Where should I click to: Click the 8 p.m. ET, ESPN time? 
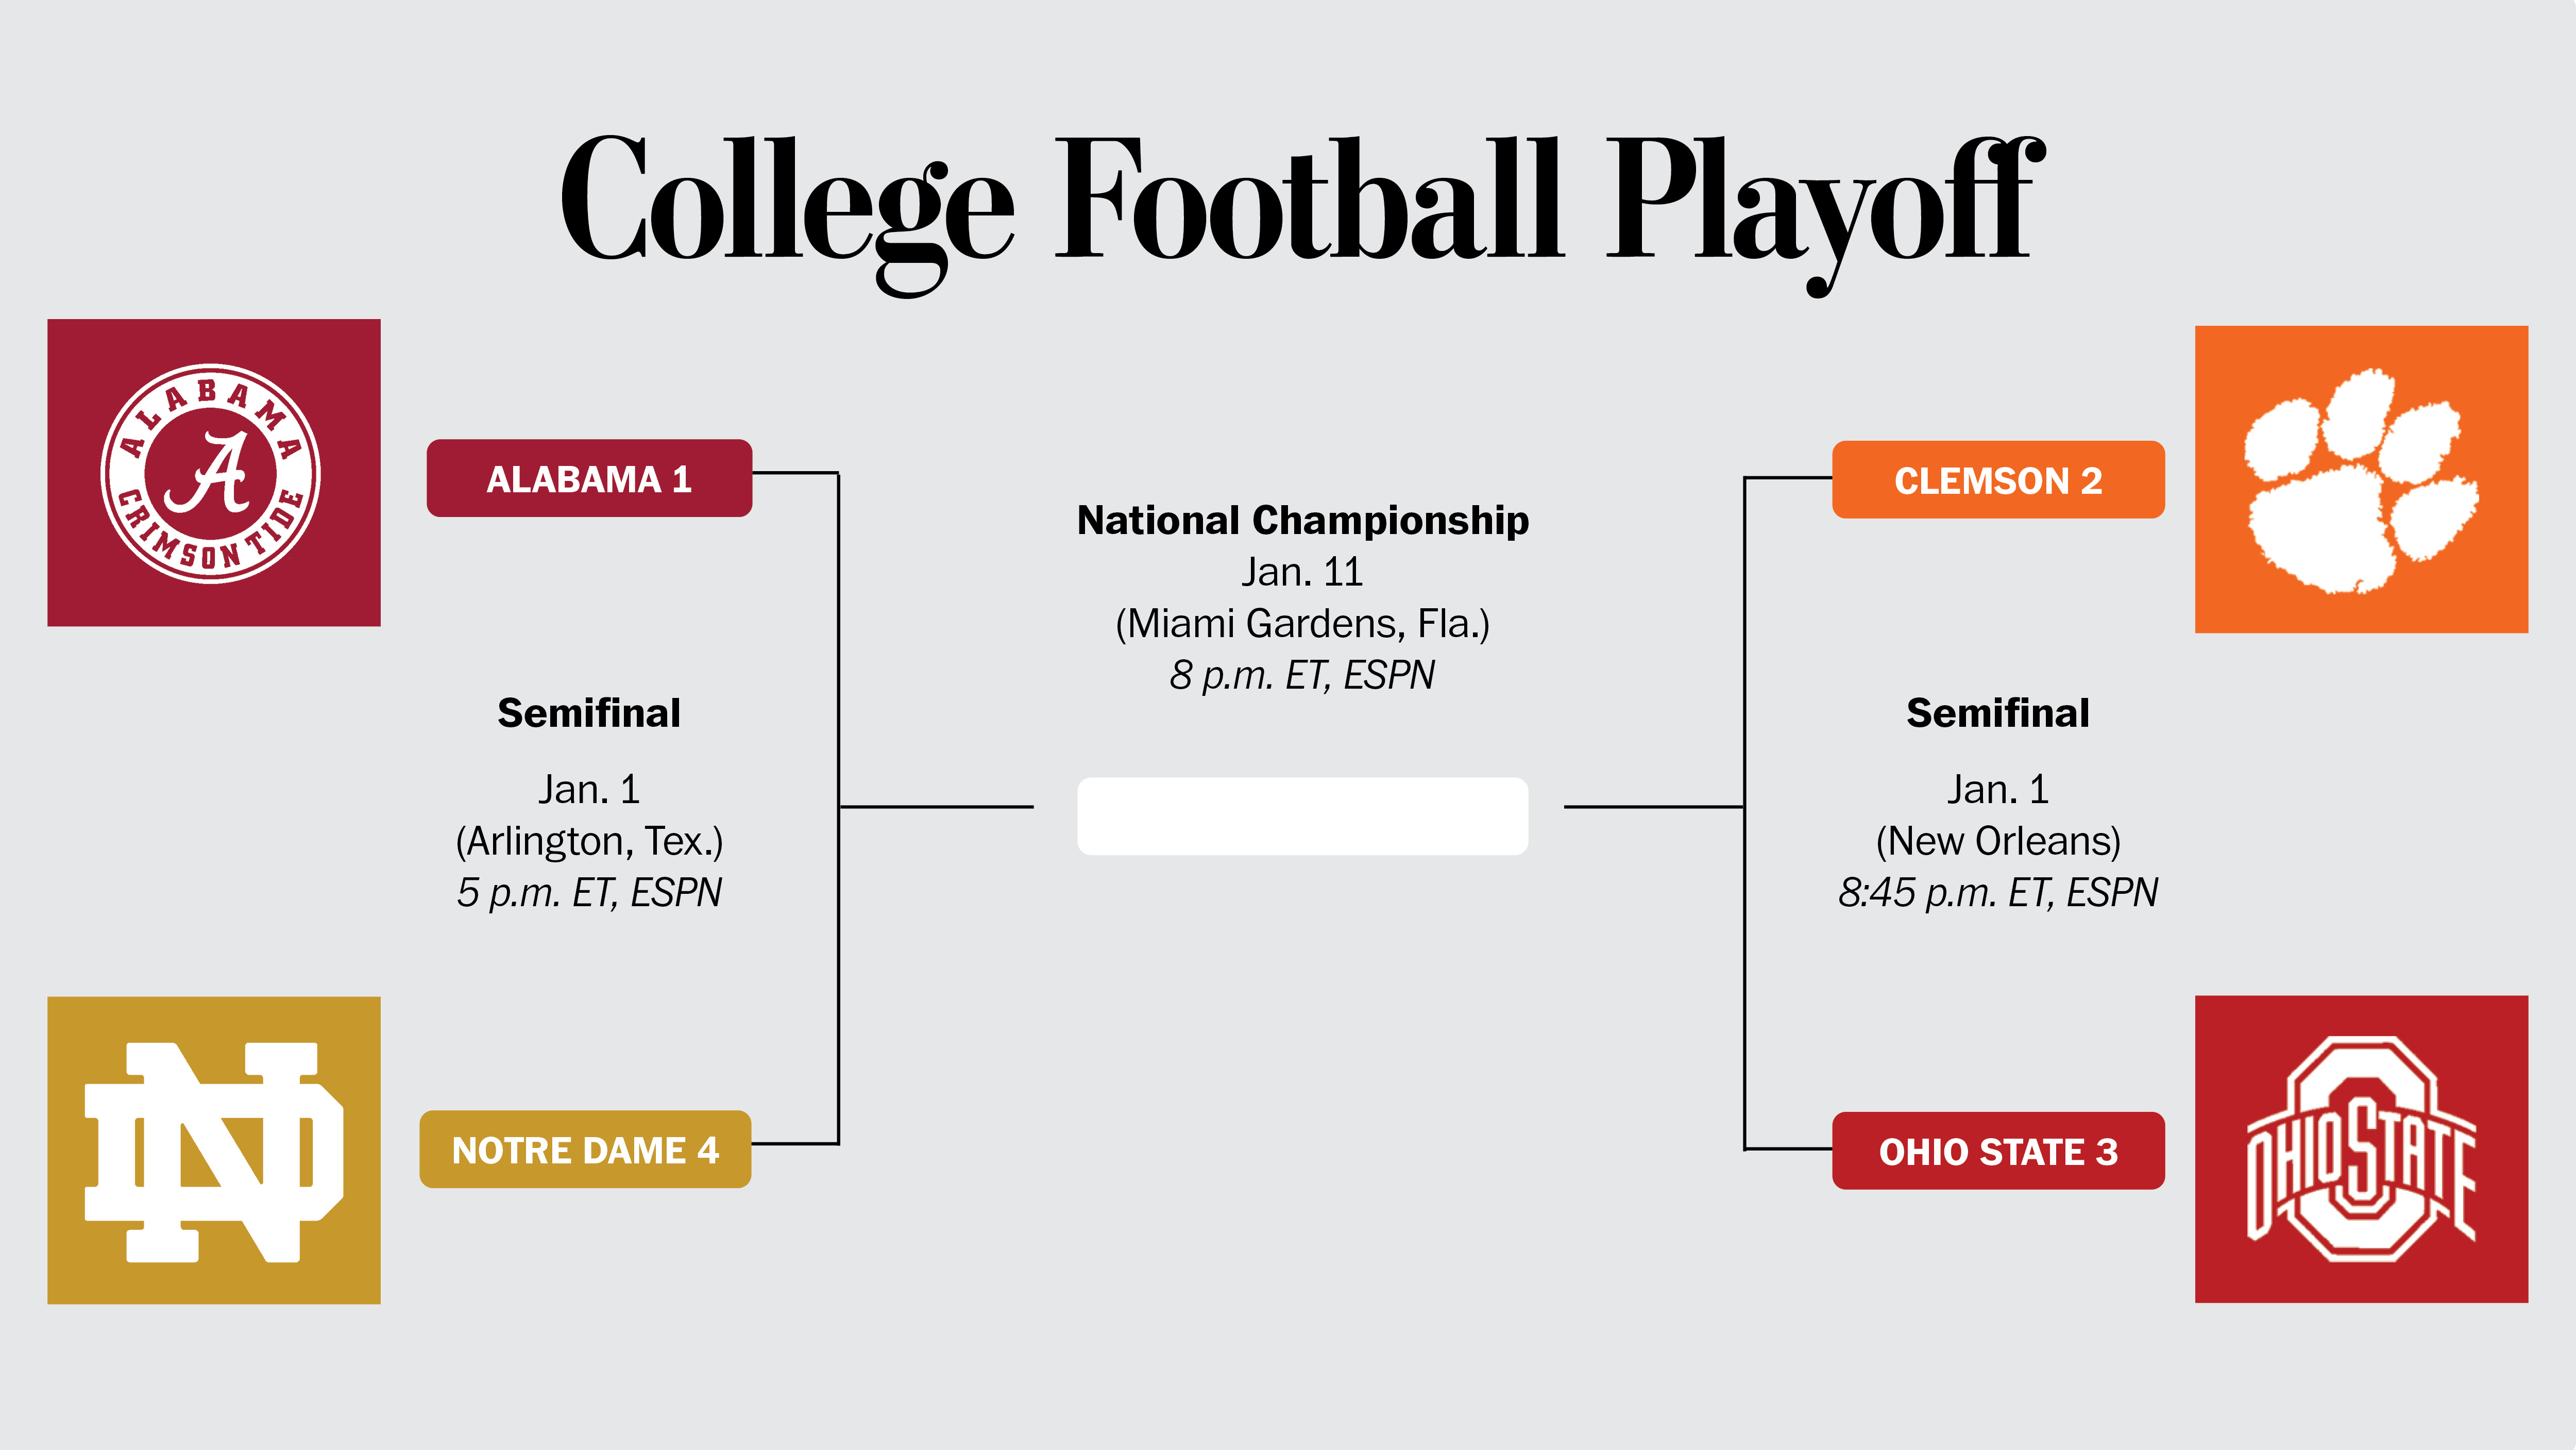click(1302, 675)
